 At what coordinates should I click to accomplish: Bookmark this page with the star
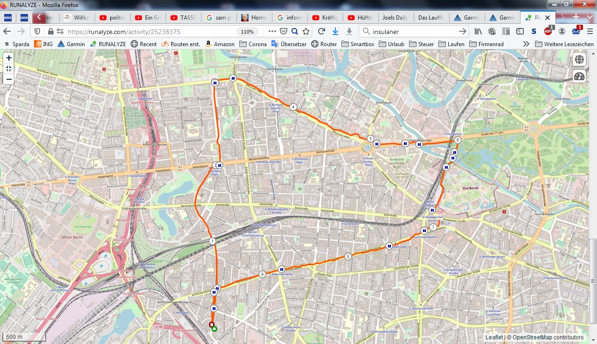tap(306, 31)
